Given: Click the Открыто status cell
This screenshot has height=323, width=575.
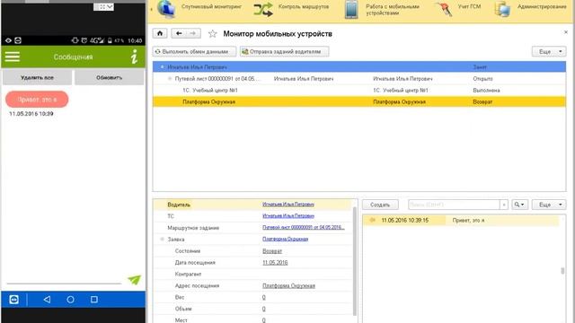Looking at the screenshot, I should (482, 79).
